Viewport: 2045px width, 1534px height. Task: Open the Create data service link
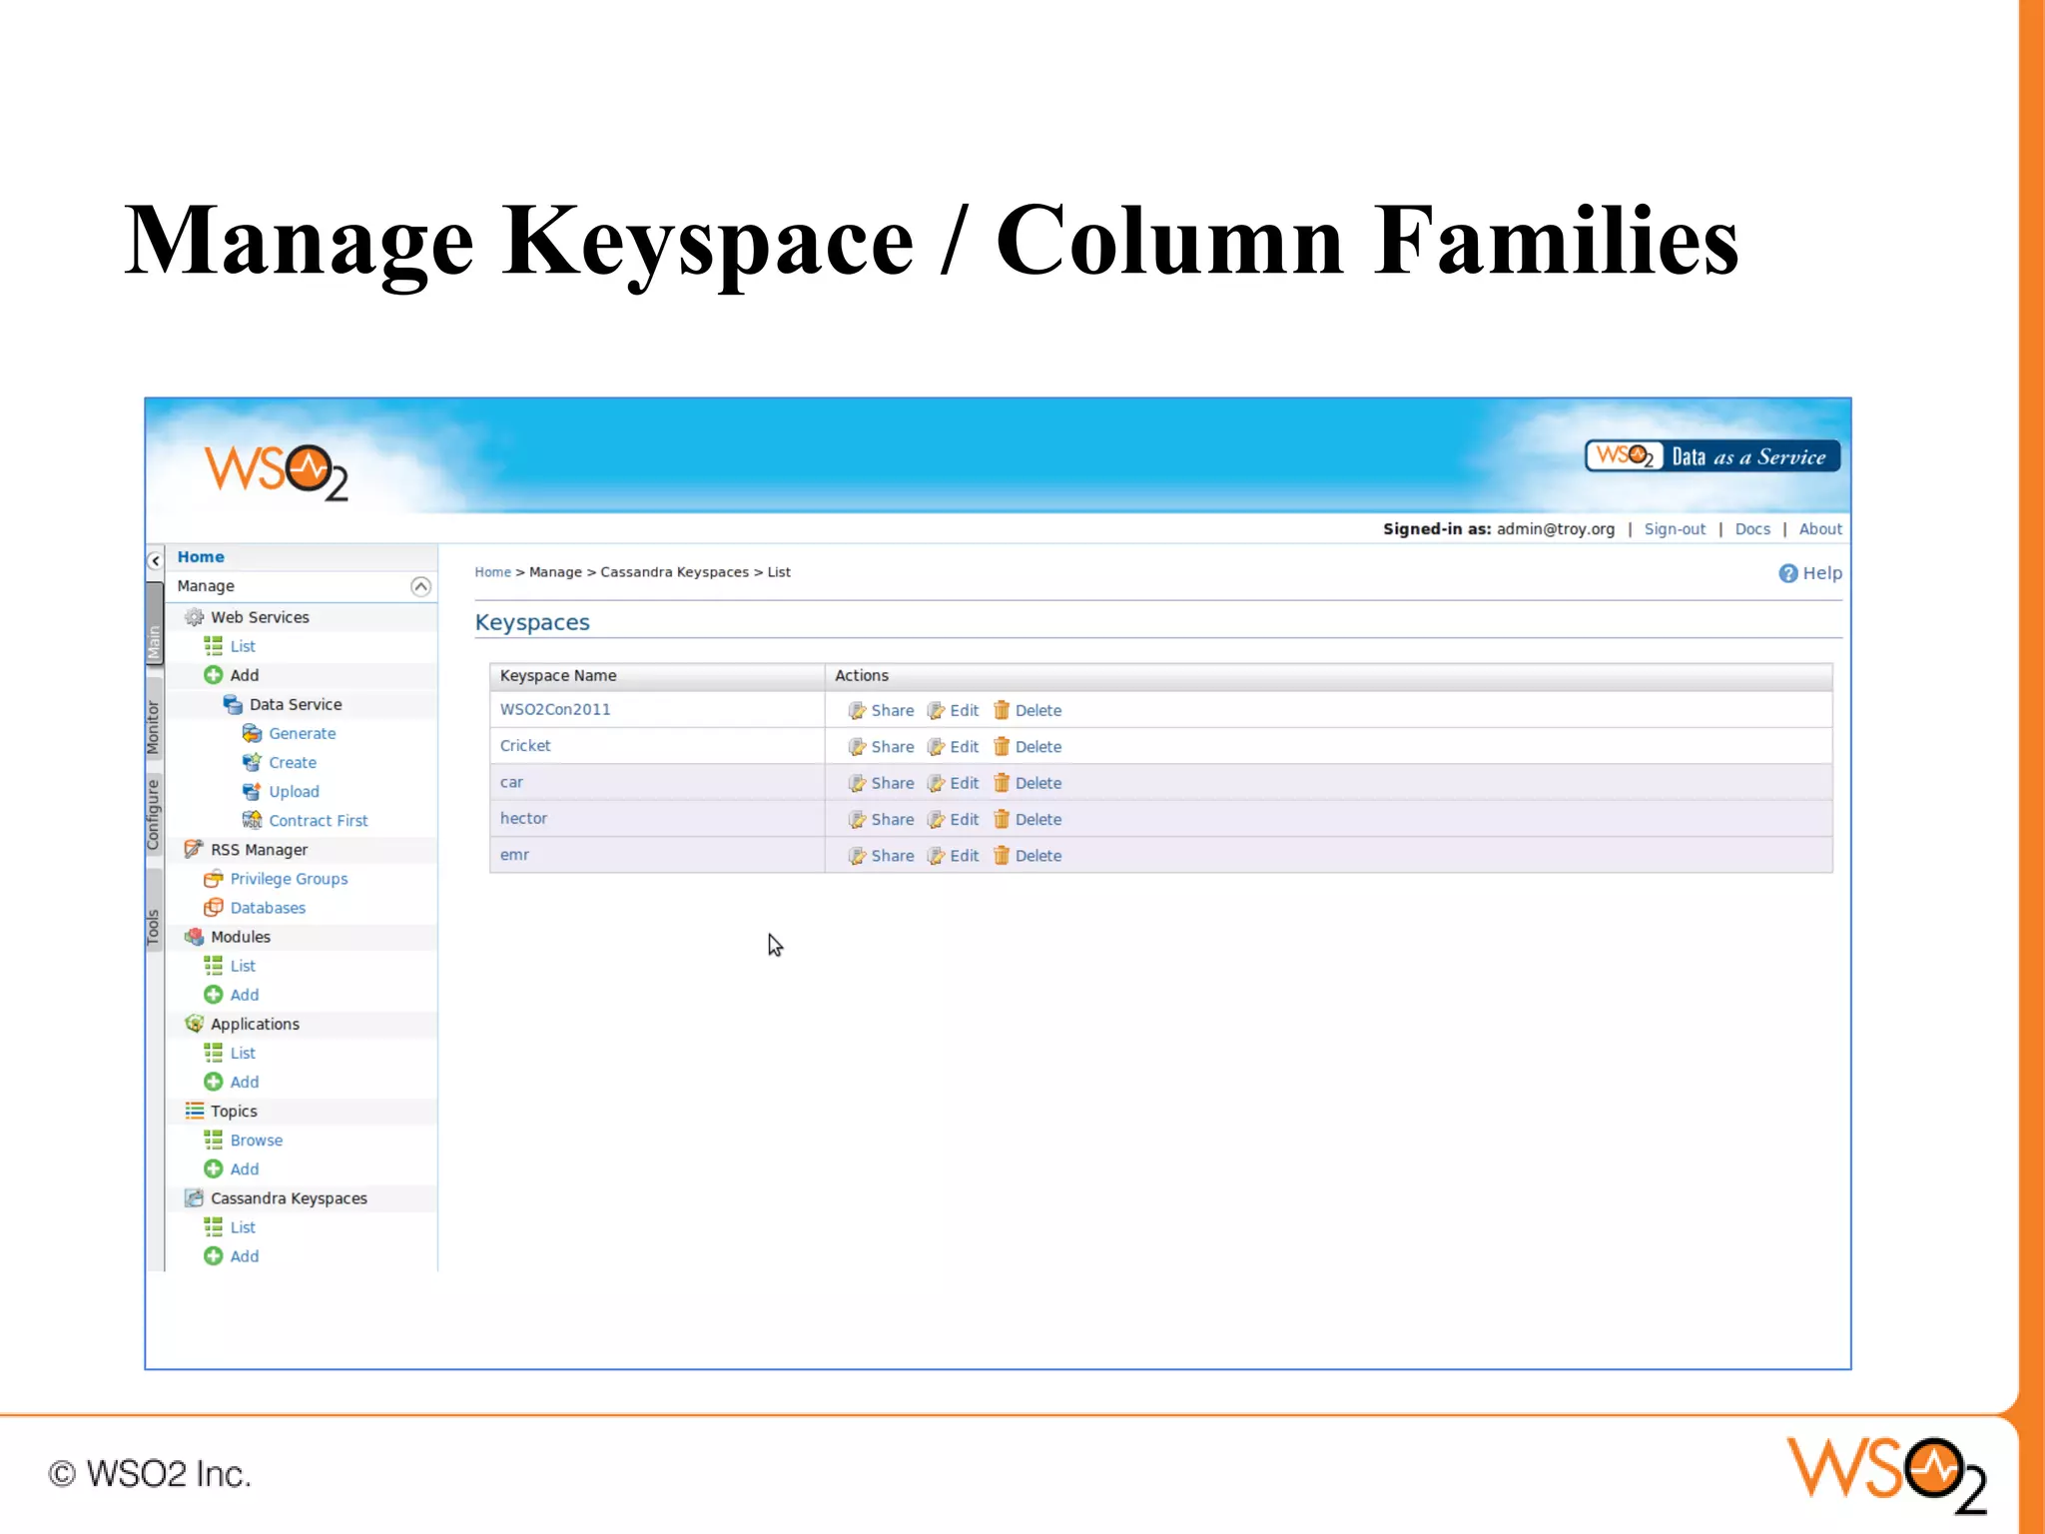(293, 762)
